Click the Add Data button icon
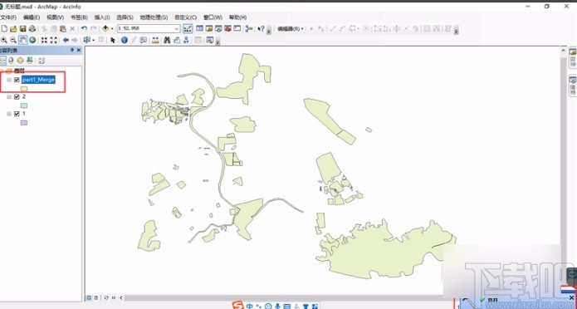Viewport: 577px width, 309px height. pyautogui.click(x=105, y=28)
